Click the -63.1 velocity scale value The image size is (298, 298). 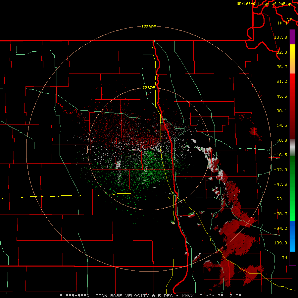pos(280,199)
